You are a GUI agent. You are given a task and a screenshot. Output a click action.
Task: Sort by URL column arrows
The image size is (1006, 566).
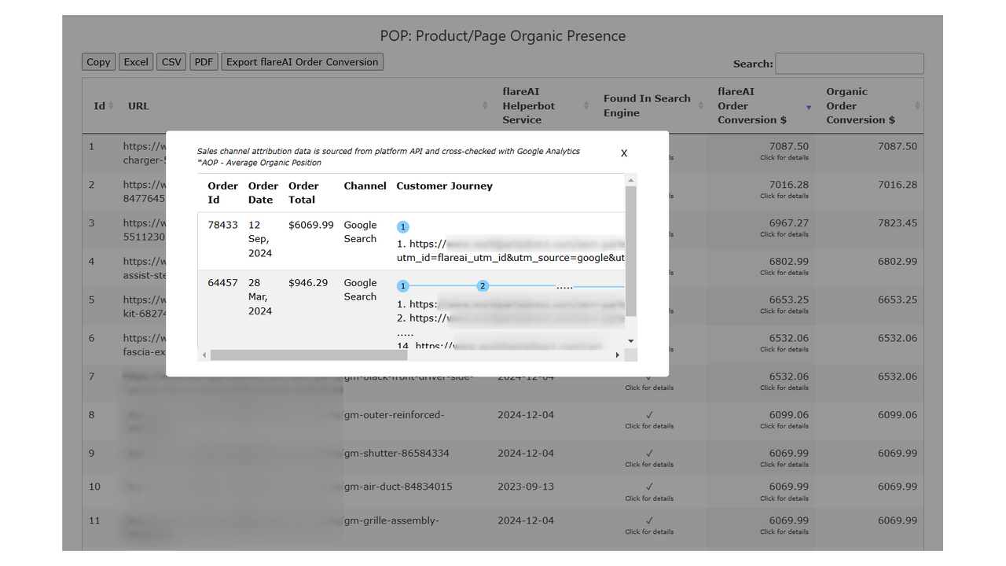click(485, 106)
